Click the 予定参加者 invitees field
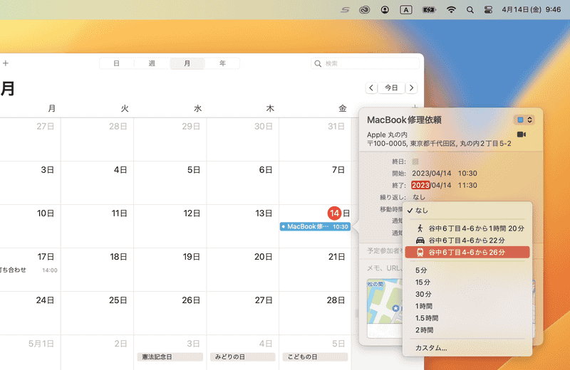The height and width of the screenshot is (370, 570). click(385, 250)
